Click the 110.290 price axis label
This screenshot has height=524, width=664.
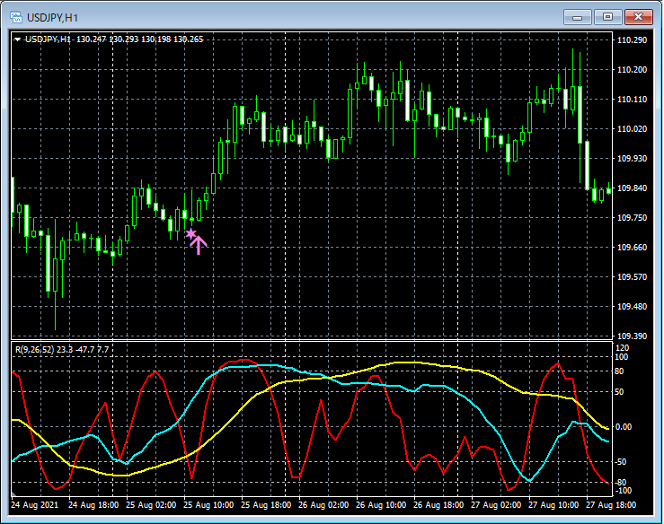(x=633, y=40)
